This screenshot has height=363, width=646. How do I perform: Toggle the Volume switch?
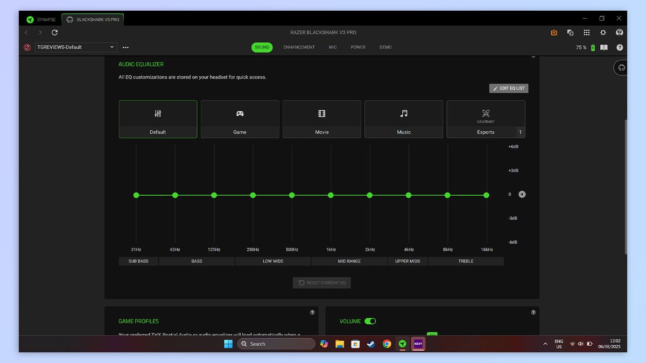coord(370,321)
